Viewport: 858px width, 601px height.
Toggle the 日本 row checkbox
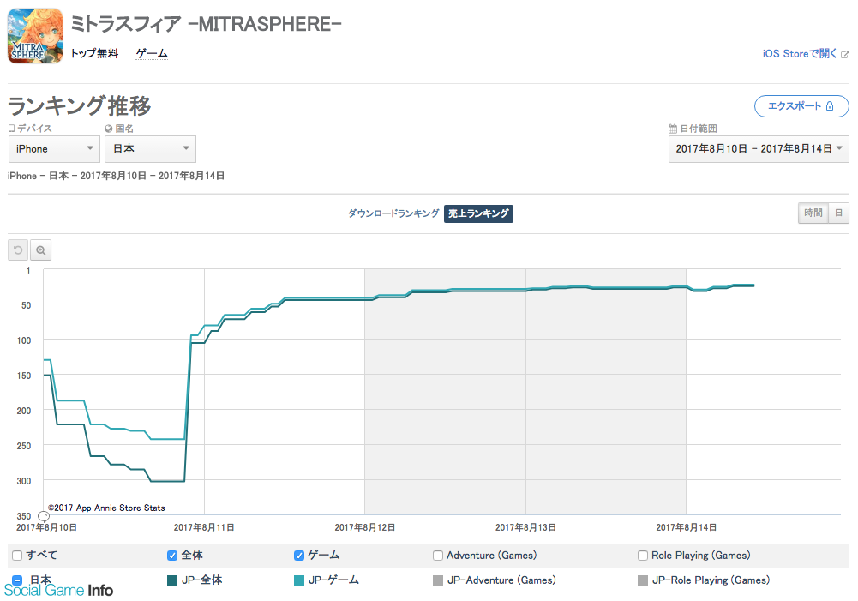click(17, 580)
